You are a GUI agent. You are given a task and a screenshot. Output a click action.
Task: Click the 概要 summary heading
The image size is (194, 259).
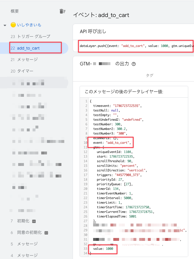coord(15,11)
